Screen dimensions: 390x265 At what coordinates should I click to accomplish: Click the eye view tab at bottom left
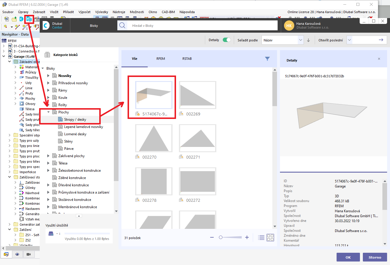(17, 254)
